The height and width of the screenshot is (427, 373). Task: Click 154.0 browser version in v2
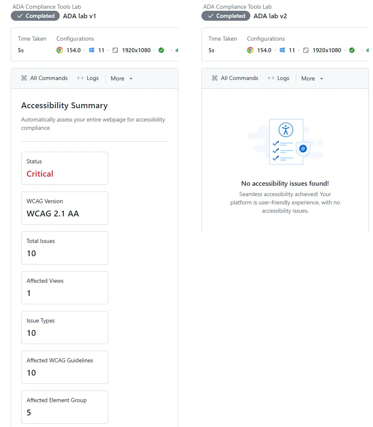(x=264, y=50)
